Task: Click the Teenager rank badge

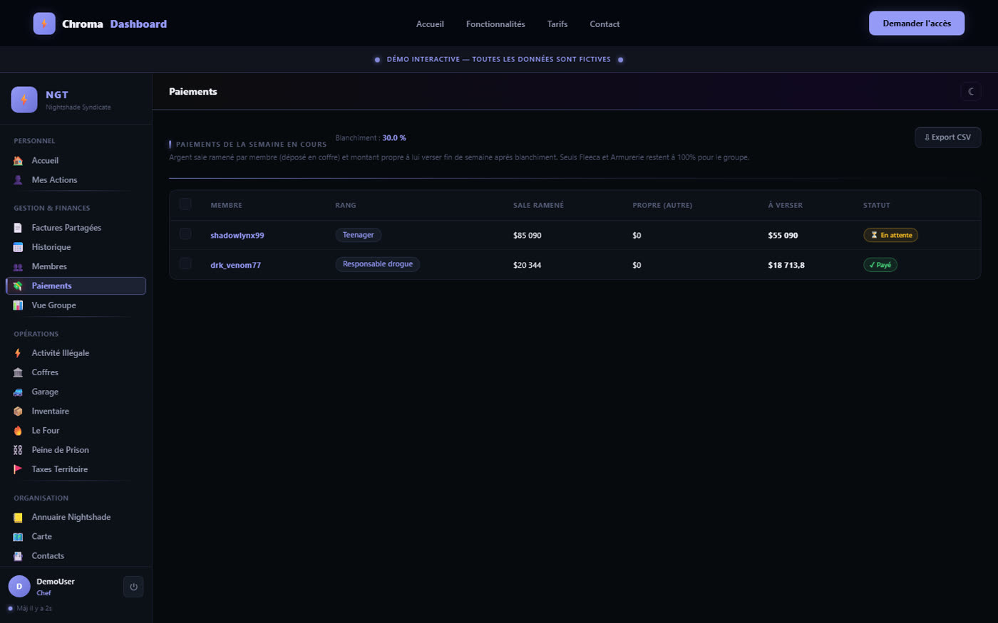Action: click(x=359, y=235)
